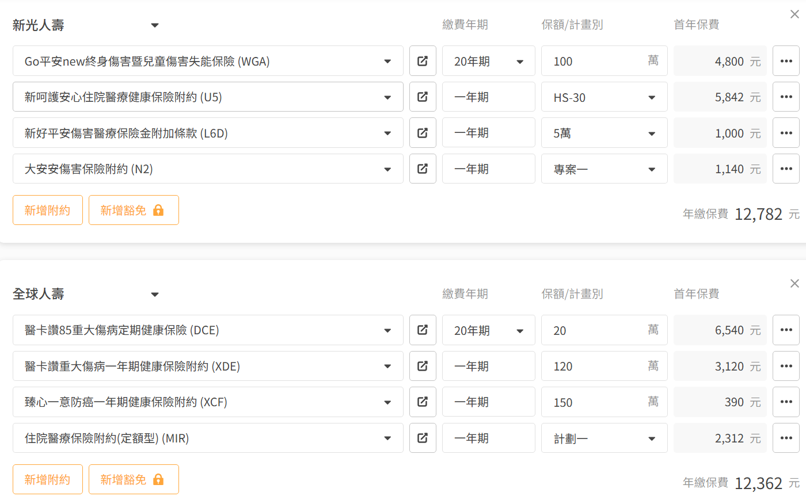This screenshot has height=500, width=806.
Task: Click 新增豁免 button under 全球人壽
Action: point(134,479)
